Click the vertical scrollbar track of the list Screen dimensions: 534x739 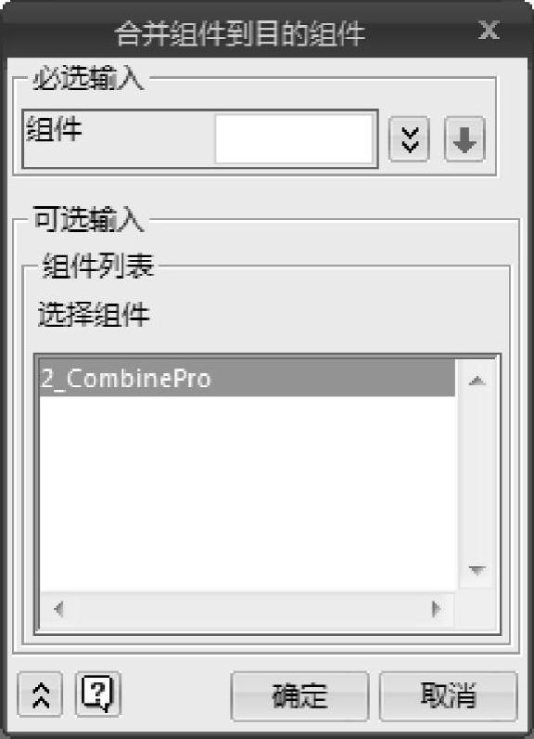(x=477, y=475)
